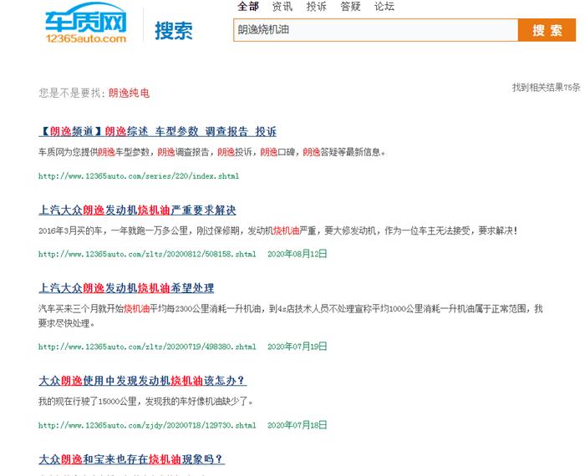
Task: Open URL ending zjdy/20200718/129730.shtml
Action: 147,425
